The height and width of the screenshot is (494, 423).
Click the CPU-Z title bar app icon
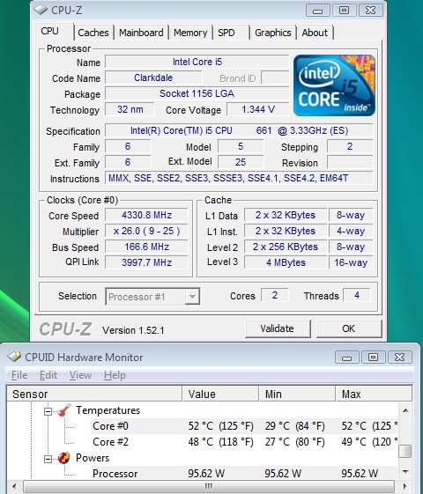point(41,10)
